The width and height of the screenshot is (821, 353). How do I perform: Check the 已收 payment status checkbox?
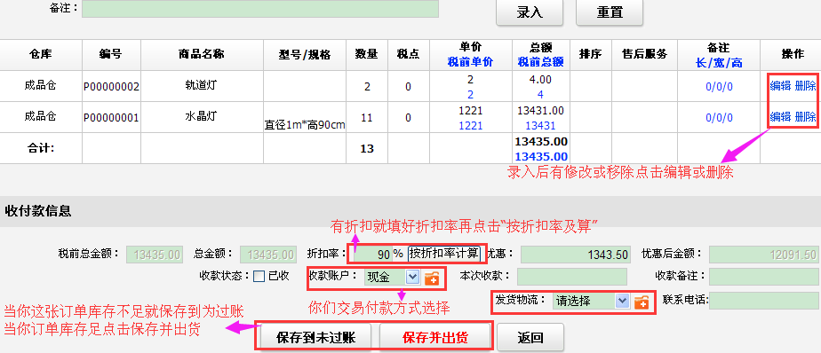(259, 277)
